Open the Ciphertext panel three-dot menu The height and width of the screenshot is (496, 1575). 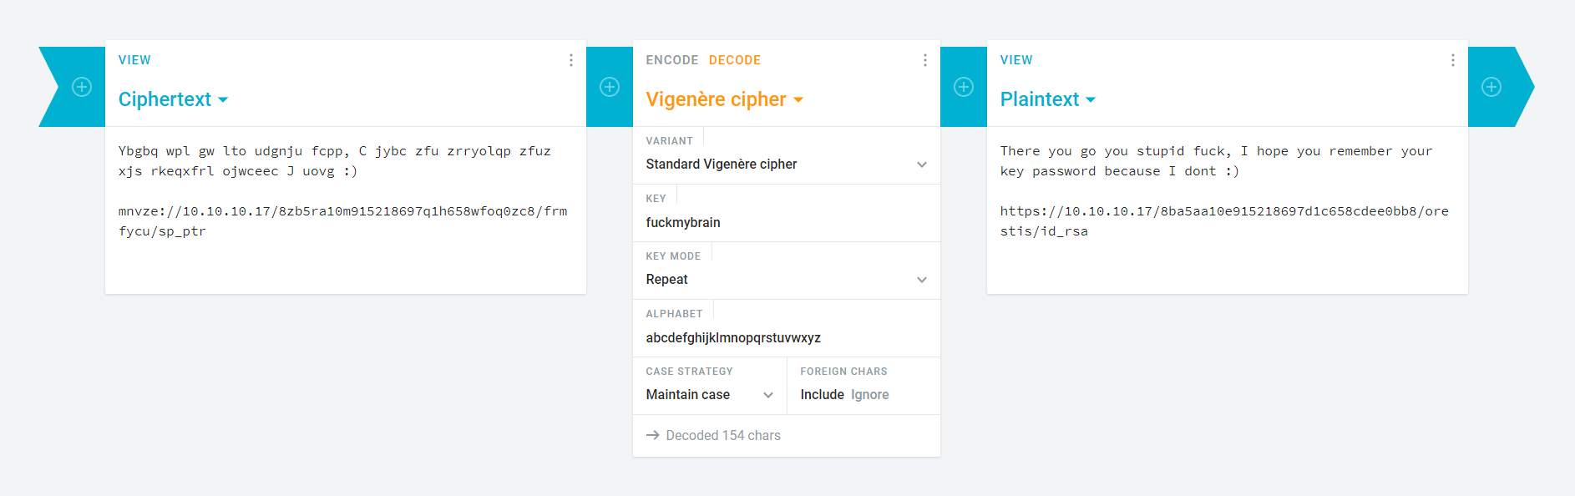571,60
